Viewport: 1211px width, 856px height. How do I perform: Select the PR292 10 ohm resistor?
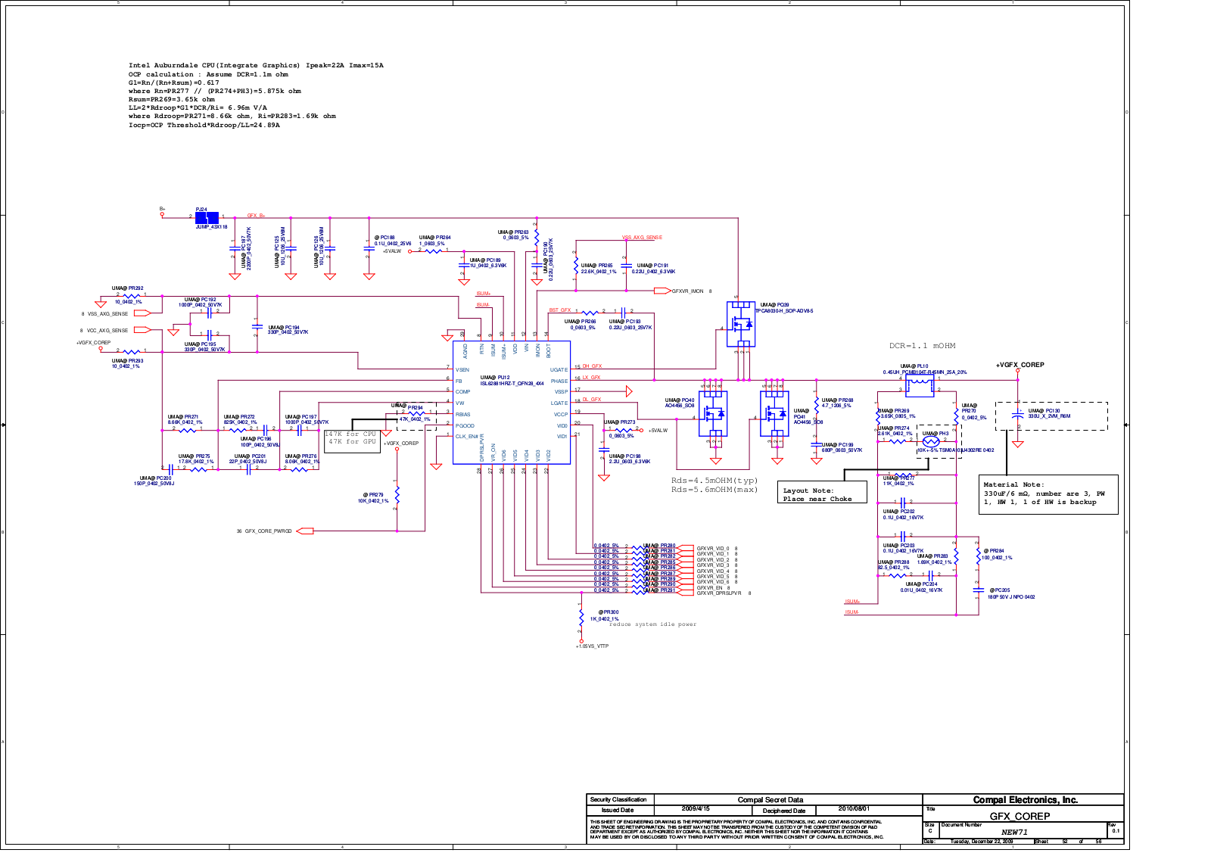[x=132, y=295]
